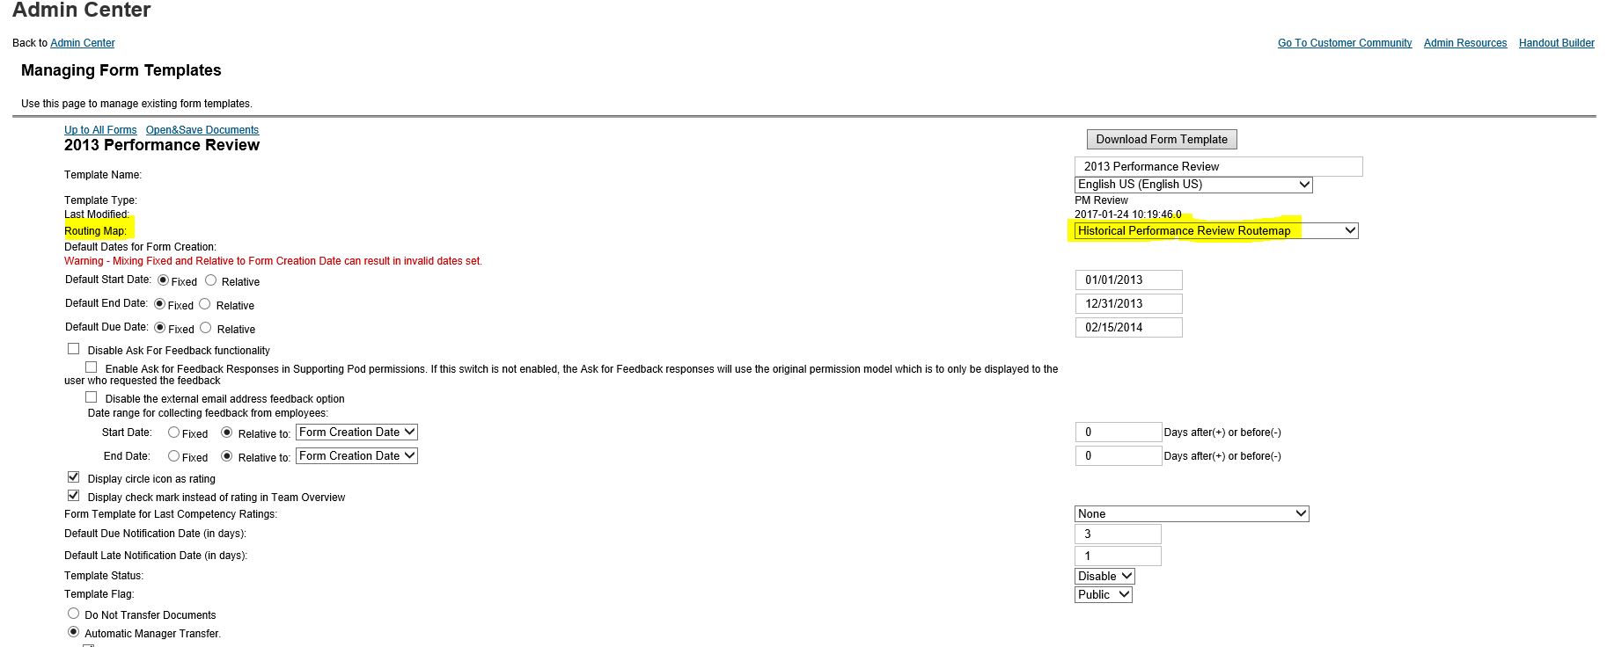The height and width of the screenshot is (647, 1607).
Task: Click the Start Date days offset field
Action: pos(1119,432)
